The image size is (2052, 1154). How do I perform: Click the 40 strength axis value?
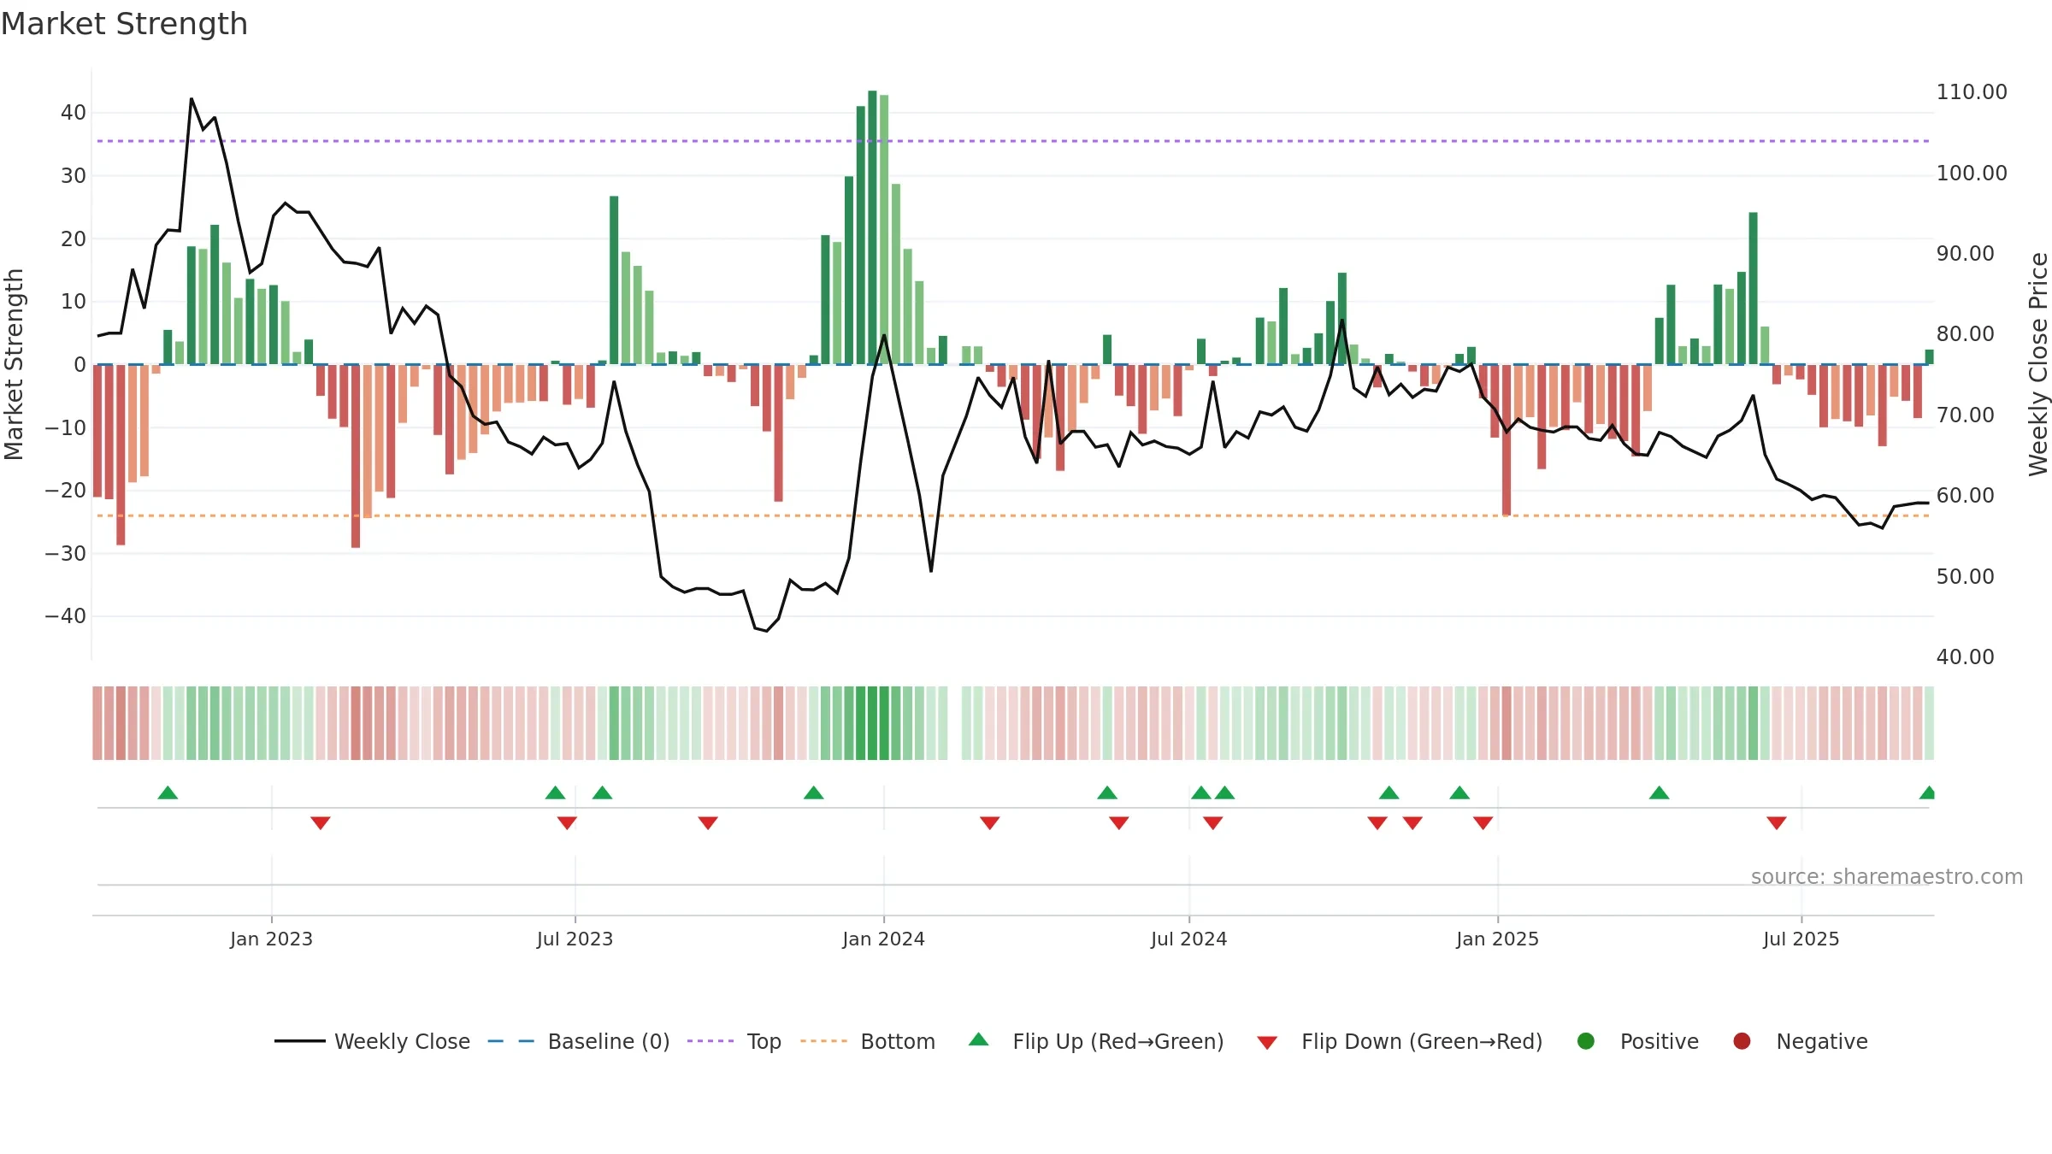tap(73, 113)
